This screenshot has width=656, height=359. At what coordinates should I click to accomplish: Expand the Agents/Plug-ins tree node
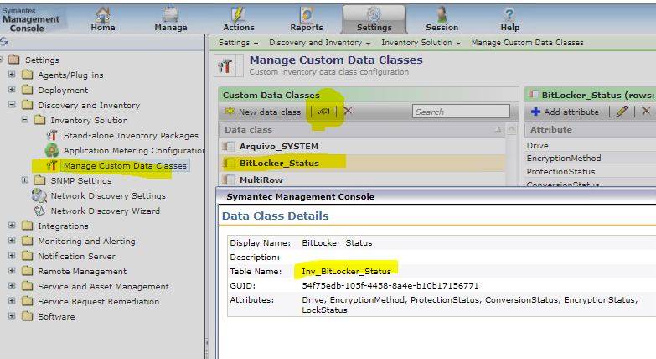click(12, 75)
